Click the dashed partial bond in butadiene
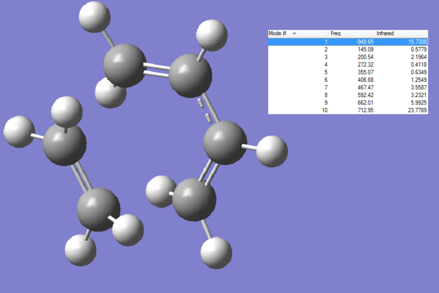Viewport: 439px width, 293px height. coord(205,110)
